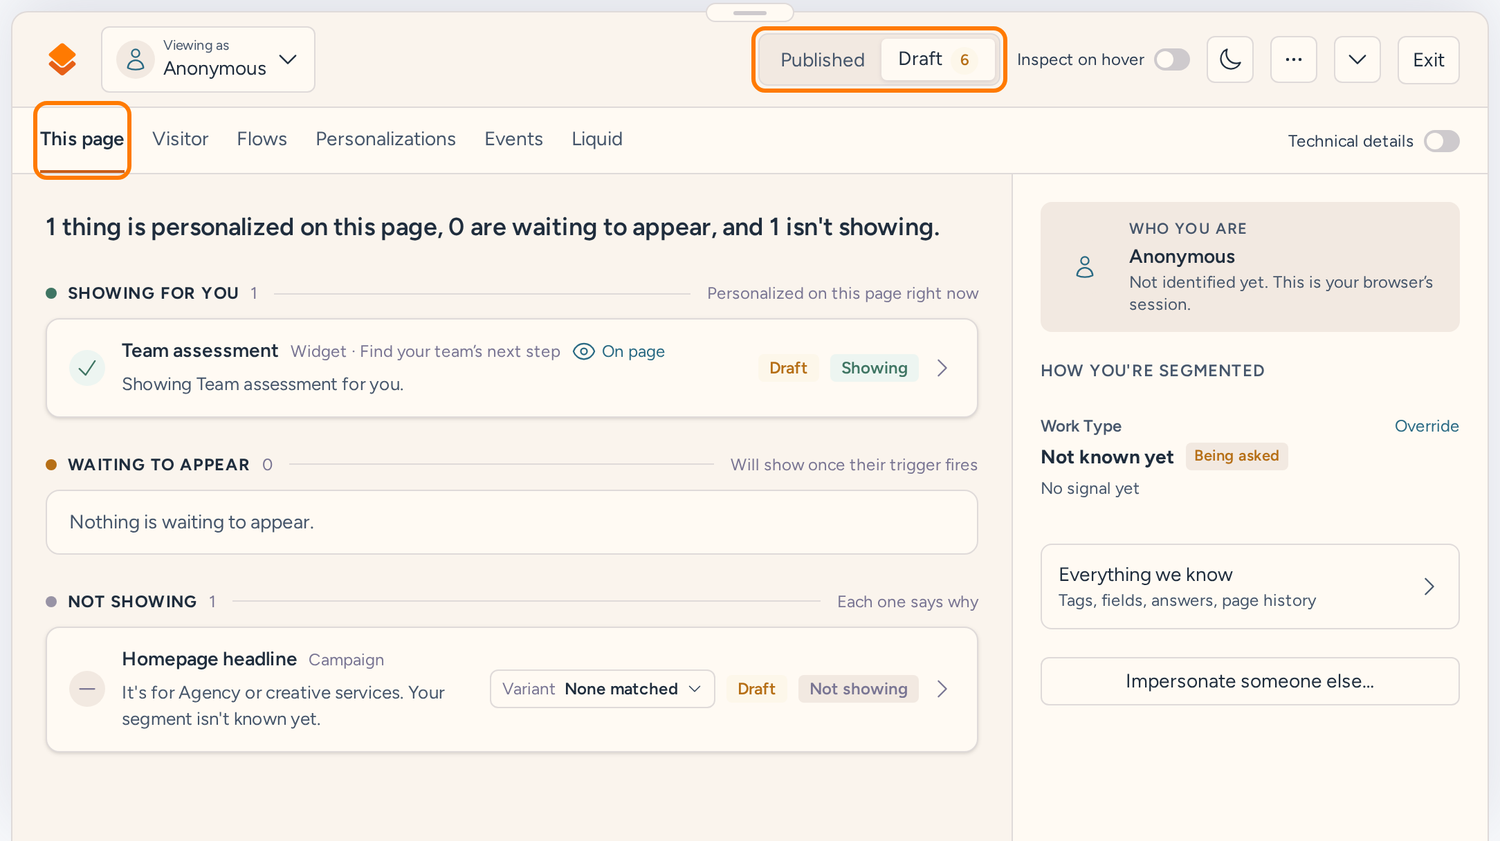1500x841 pixels.
Task: Click the Homepage headline title
Action: pos(209,659)
